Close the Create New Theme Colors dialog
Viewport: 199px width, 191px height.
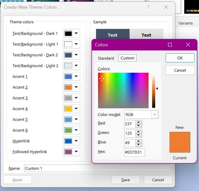coord(166,7)
